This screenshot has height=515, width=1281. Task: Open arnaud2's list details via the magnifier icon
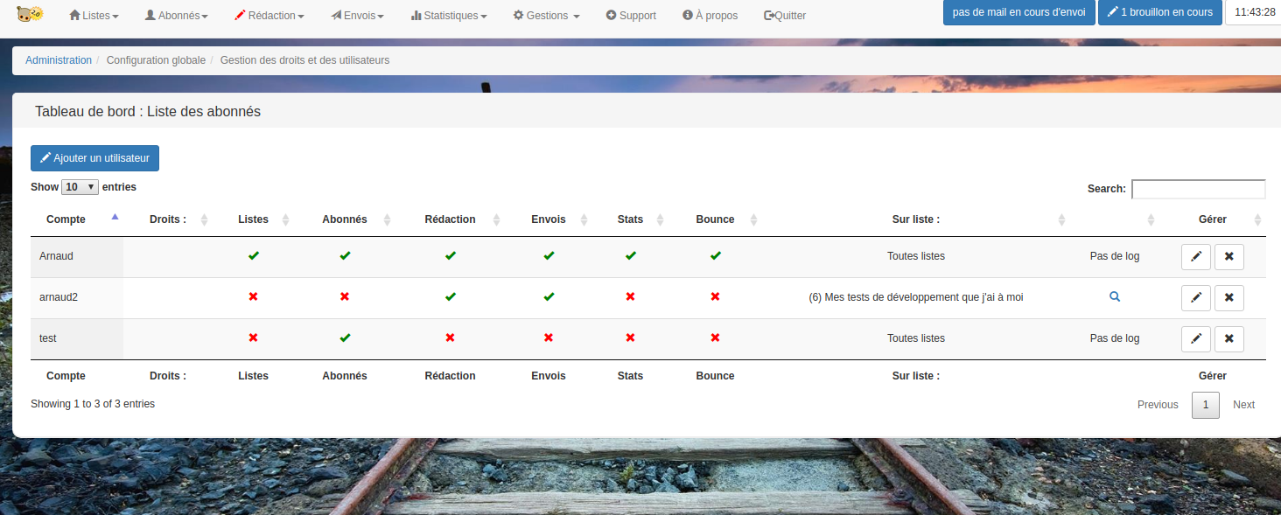point(1114,296)
